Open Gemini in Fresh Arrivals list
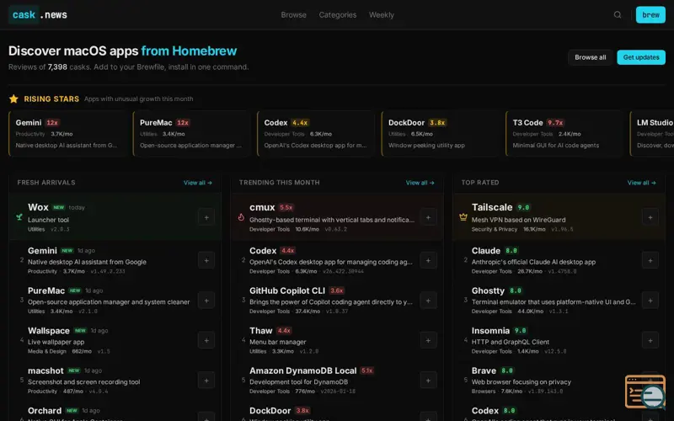Viewport: 674px width, 421px height. (x=115, y=260)
